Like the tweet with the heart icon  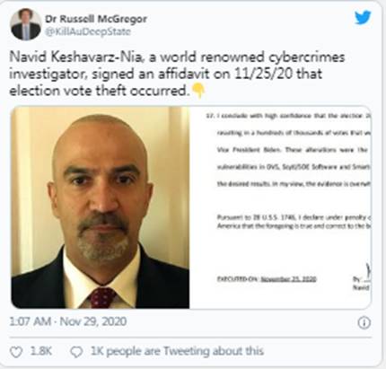pos(16,352)
